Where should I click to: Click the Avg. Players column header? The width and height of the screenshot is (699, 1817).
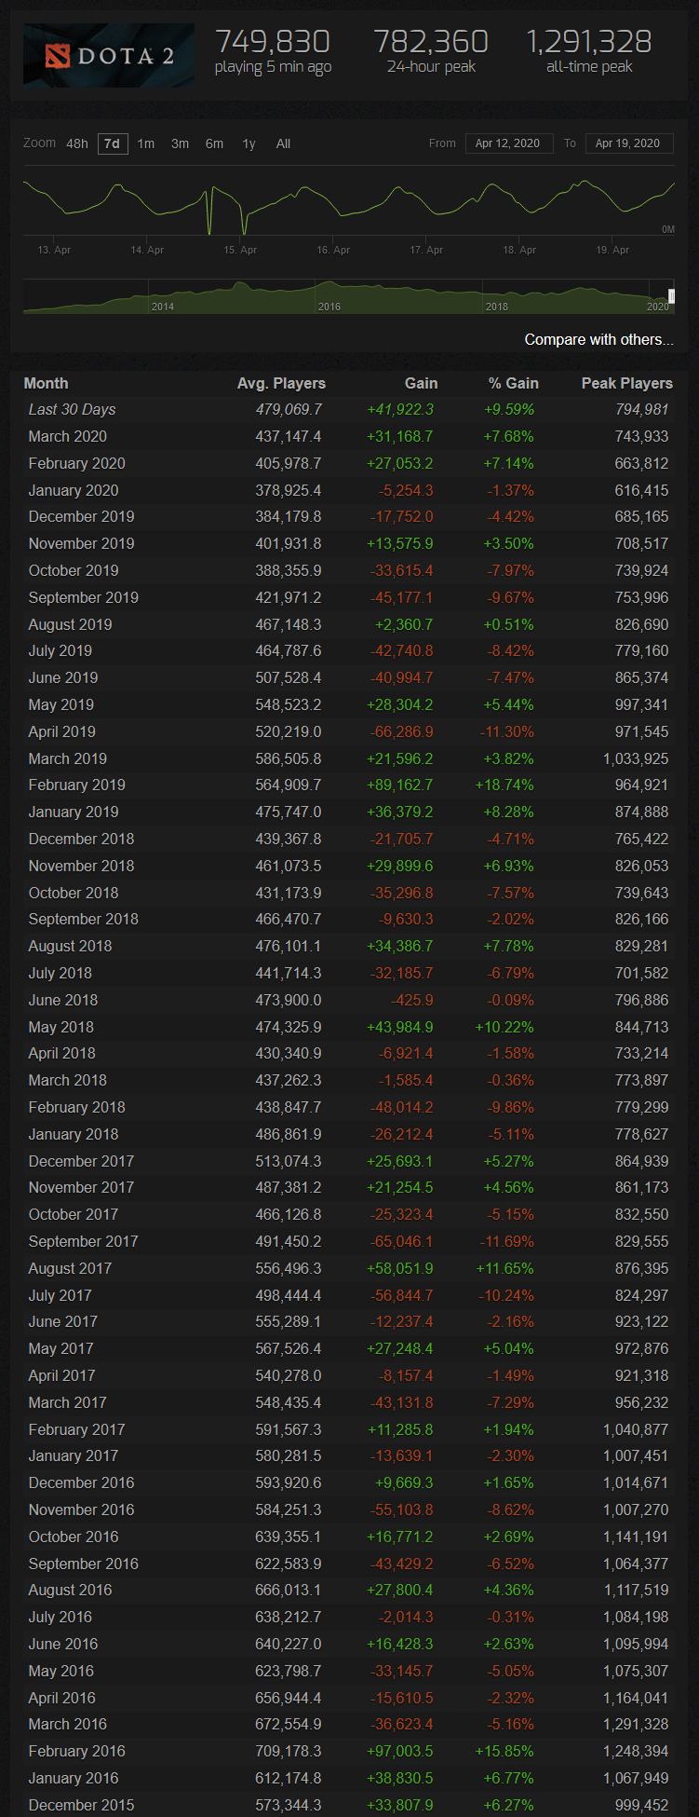(x=281, y=383)
